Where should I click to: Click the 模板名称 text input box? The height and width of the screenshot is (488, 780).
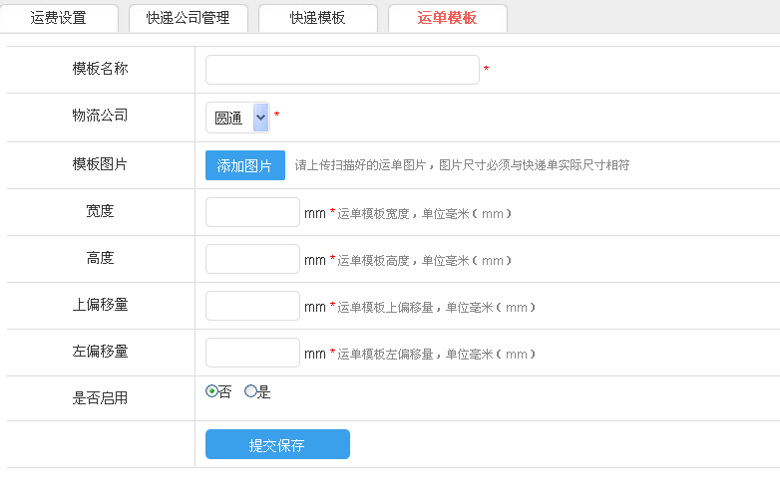(x=342, y=70)
